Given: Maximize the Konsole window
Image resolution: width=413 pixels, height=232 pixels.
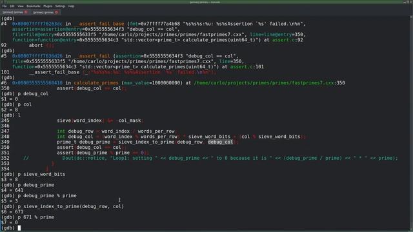Looking at the screenshot, I should [408, 2].
